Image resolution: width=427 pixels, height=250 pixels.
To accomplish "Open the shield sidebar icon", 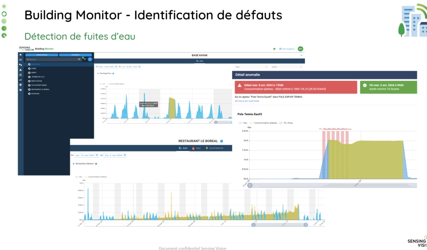I will pos(21,85).
